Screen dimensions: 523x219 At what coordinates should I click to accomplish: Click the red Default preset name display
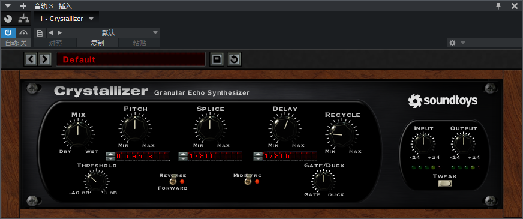130,59
